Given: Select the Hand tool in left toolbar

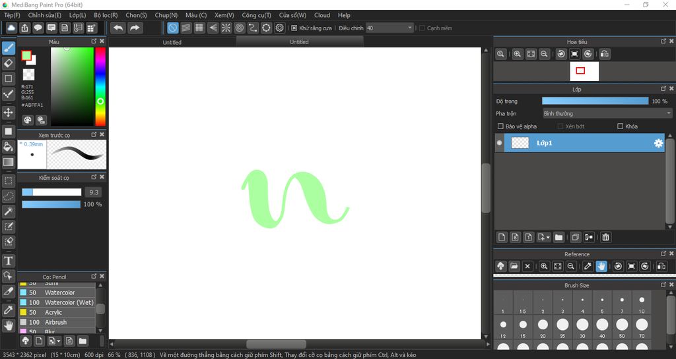Looking at the screenshot, I should [8, 325].
